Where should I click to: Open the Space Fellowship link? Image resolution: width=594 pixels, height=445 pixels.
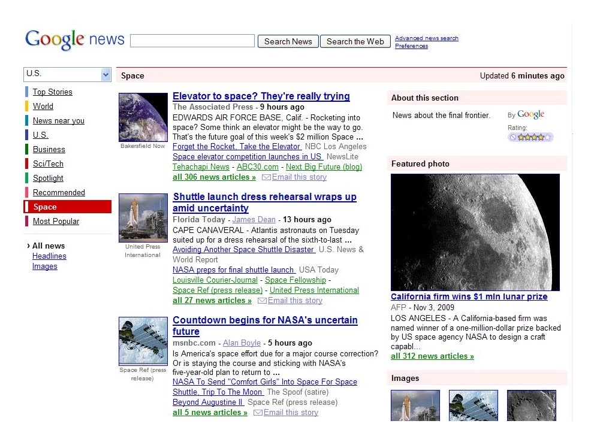[296, 280]
